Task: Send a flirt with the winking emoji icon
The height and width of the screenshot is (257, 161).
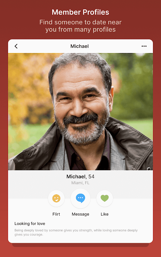Action: [x=56, y=198]
